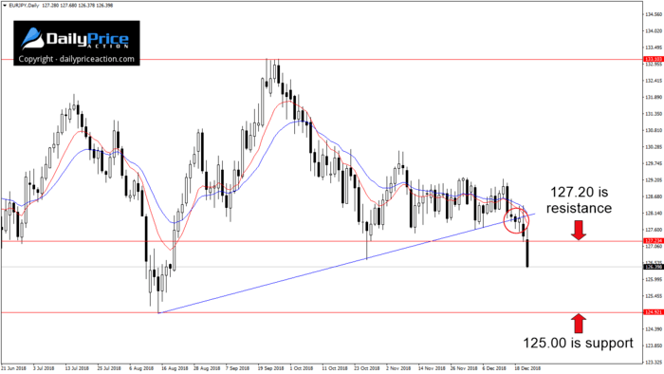Click the 134.020 price axis label
Screen dimensions: 664x374
654,31
